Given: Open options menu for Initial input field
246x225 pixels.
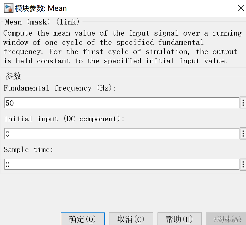Looking at the screenshot, I should pyautogui.click(x=243, y=134).
